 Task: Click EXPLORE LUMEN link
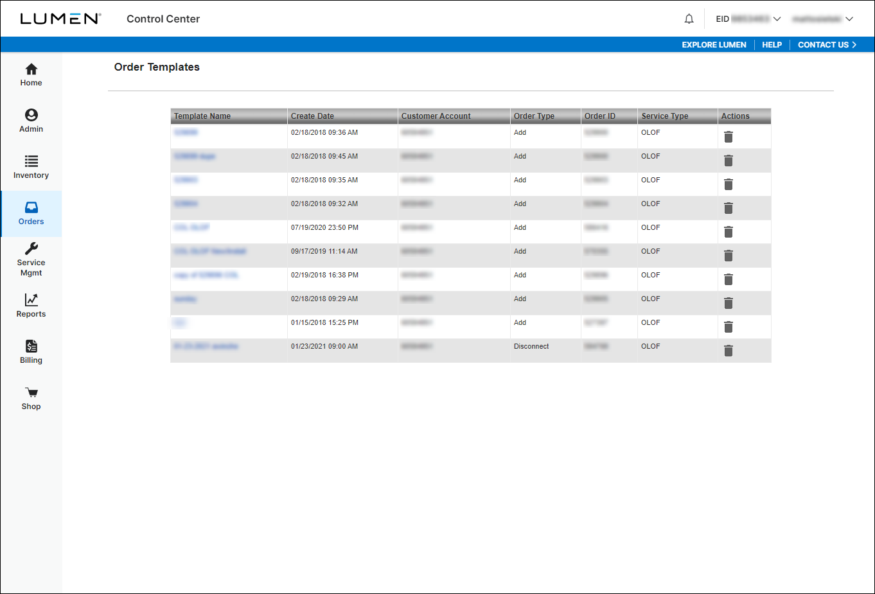pyautogui.click(x=714, y=45)
